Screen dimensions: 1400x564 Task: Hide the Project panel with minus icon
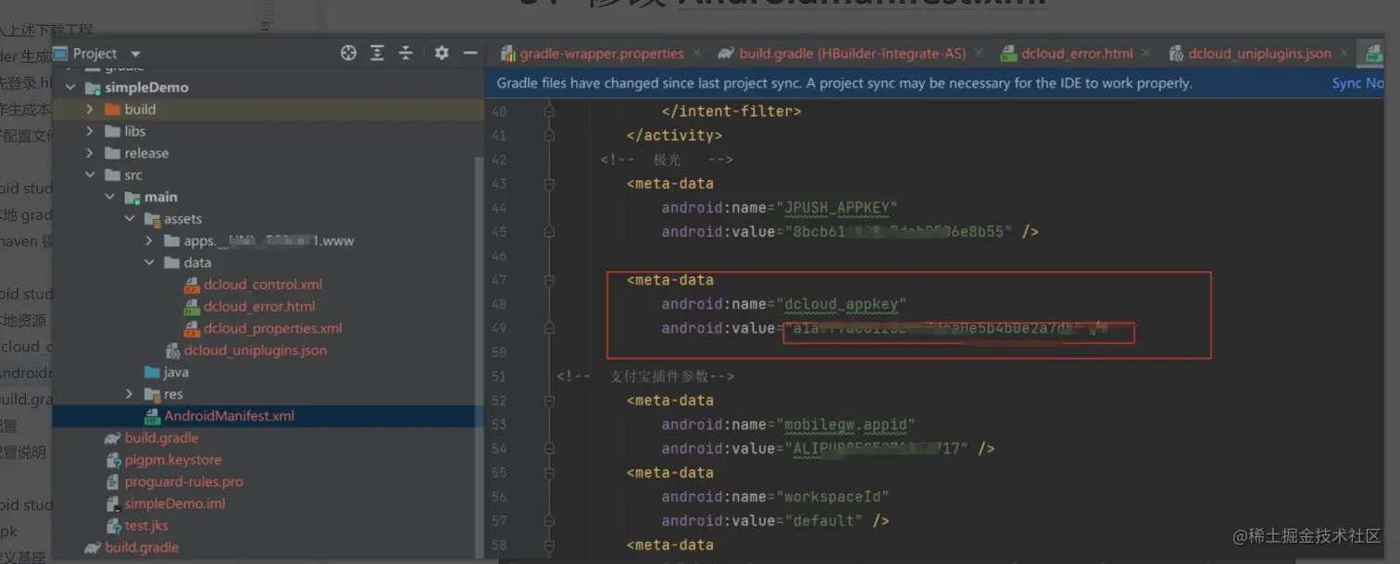click(469, 54)
